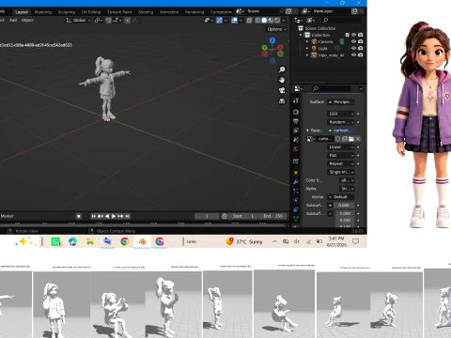Screen dimensions: 451x338
Task: Open the Object Constraints tab icon
Action: click(x=296, y=209)
